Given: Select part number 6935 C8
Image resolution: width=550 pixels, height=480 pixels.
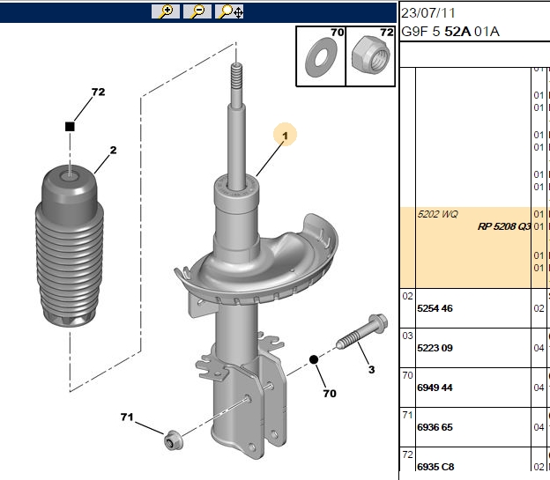Looking at the screenshot, I should (x=435, y=467).
